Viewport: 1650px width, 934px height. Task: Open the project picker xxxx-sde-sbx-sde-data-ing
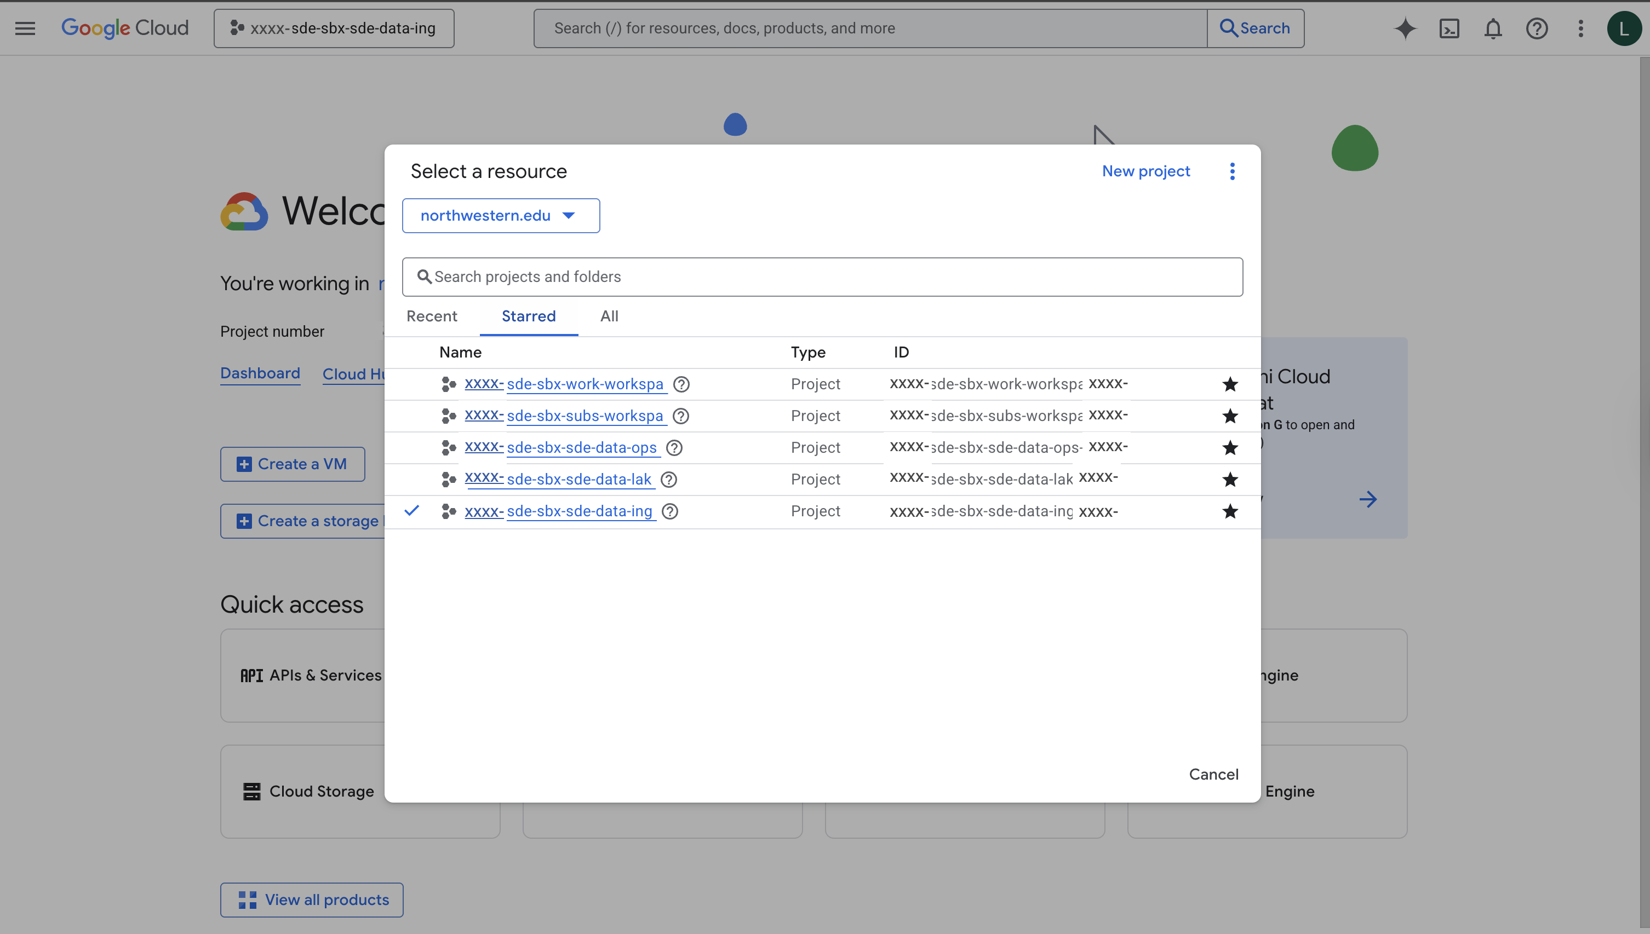tap(334, 28)
